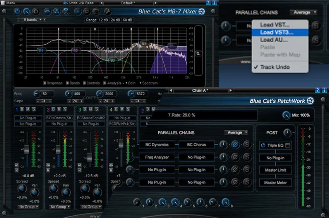Image resolution: width=329 pixels, height=218 pixels.
Task: Toggle Track Undo in context menu
Action: (280, 67)
